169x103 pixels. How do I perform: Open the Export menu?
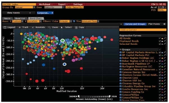pyautogui.click(x=63, y=4)
